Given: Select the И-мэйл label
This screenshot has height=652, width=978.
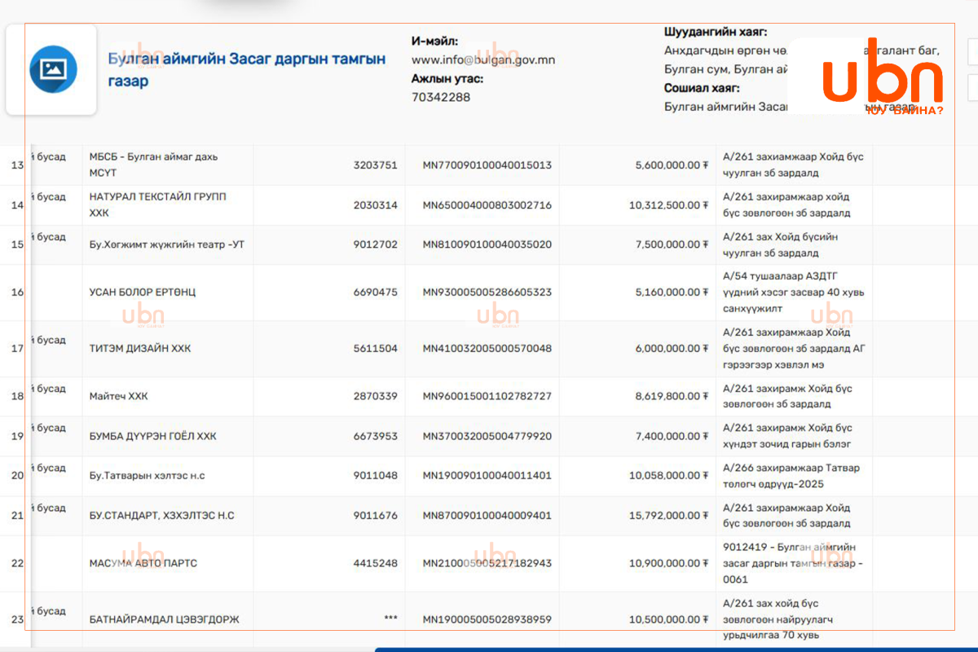Looking at the screenshot, I should click(434, 41).
